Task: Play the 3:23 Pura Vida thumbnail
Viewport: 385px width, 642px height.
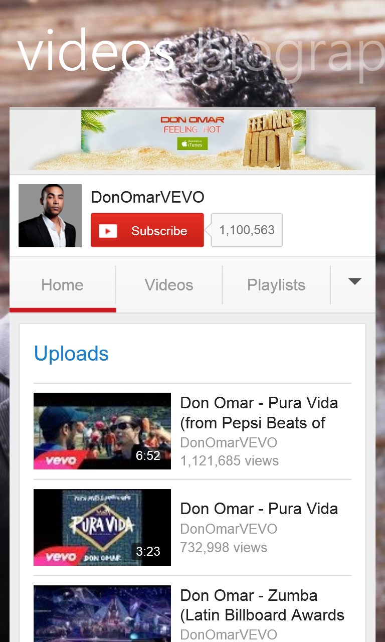Action: pyautogui.click(x=102, y=527)
